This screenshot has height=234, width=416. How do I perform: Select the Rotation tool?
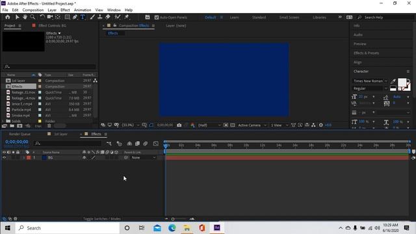[42, 17]
